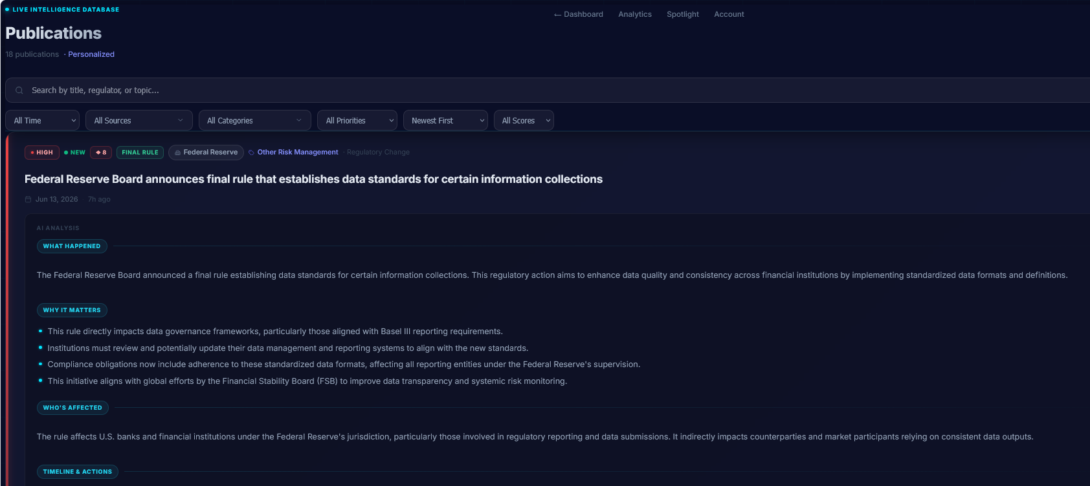Click the WHO'S AFFECTED section label
This screenshot has width=1090, height=486.
[x=72, y=408]
